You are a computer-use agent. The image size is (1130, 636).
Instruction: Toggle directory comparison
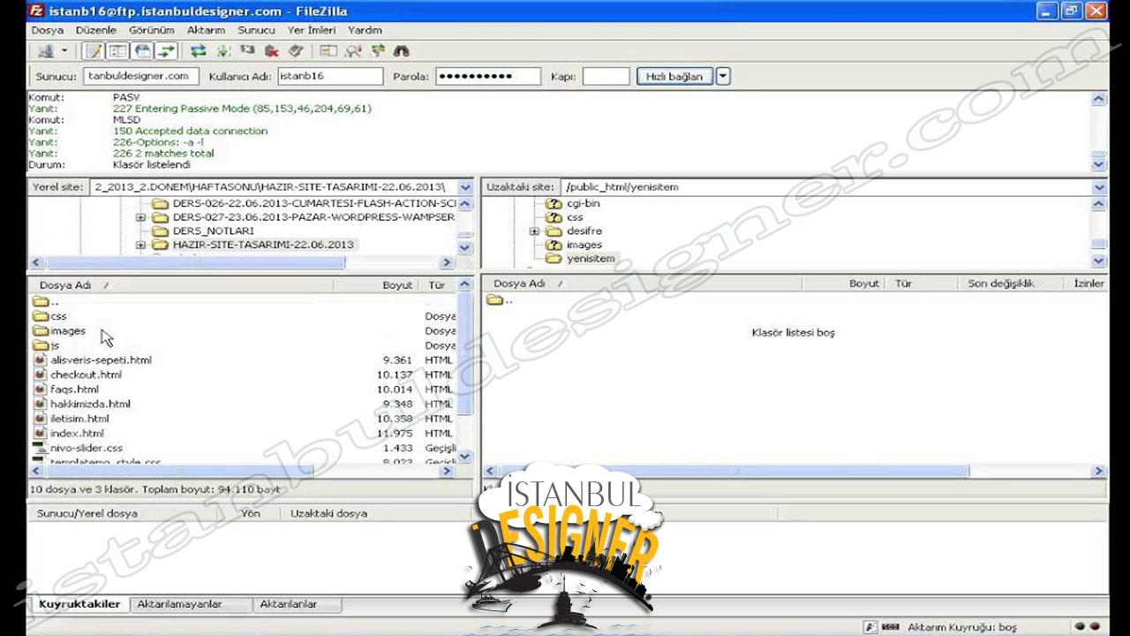click(353, 51)
